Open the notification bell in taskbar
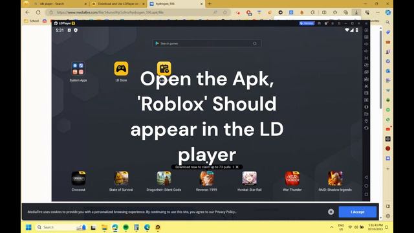The image size is (414, 233). coord(387,227)
